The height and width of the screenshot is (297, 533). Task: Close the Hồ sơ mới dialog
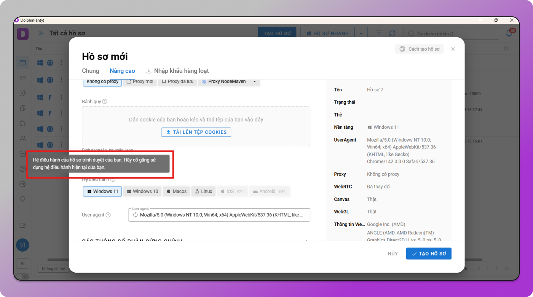(453, 49)
